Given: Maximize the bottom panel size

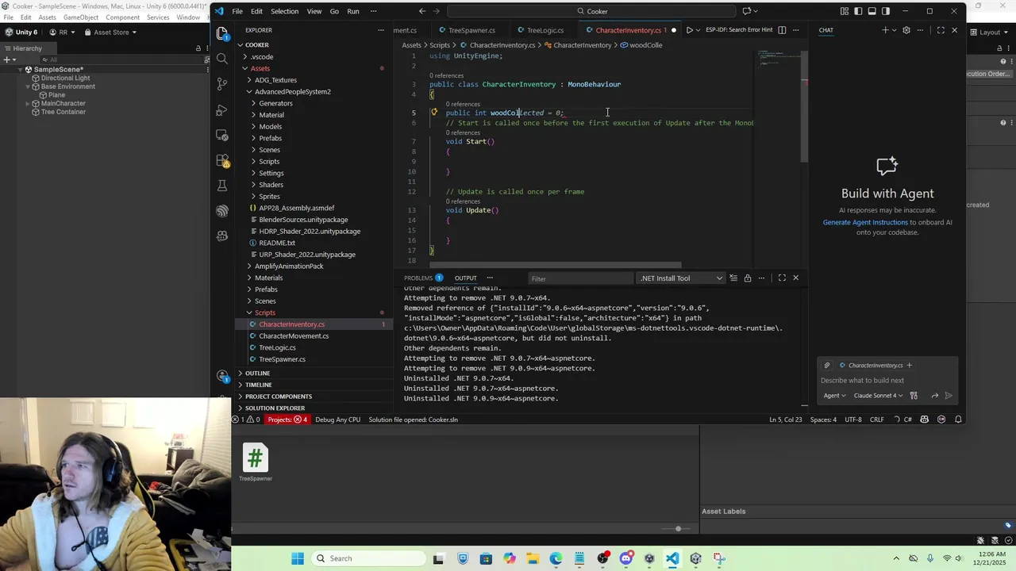Looking at the screenshot, I should tap(782, 278).
